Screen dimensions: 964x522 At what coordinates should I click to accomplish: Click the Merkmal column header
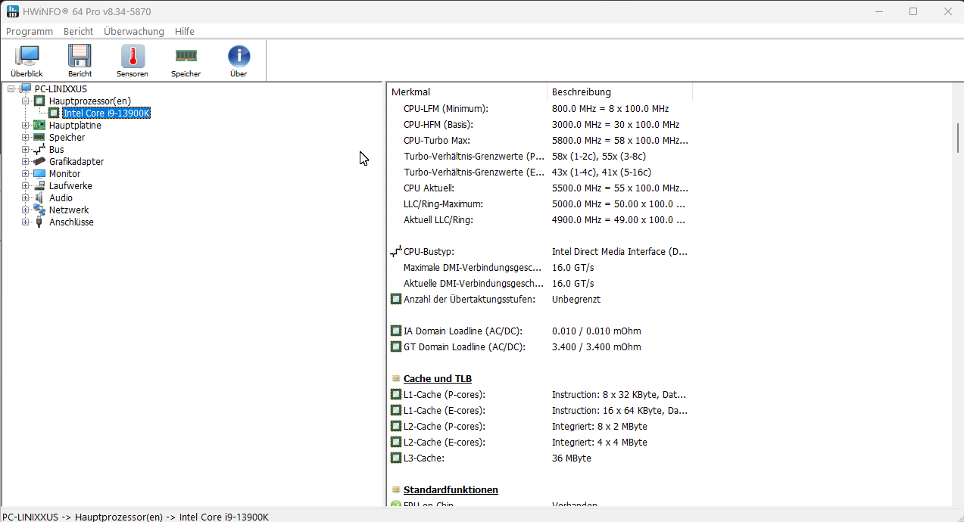point(467,92)
